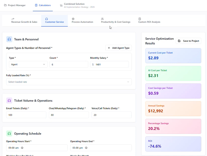Click the Count input field showing 6
This screenshot has width=207, height=156.
[x=69, y=64]
